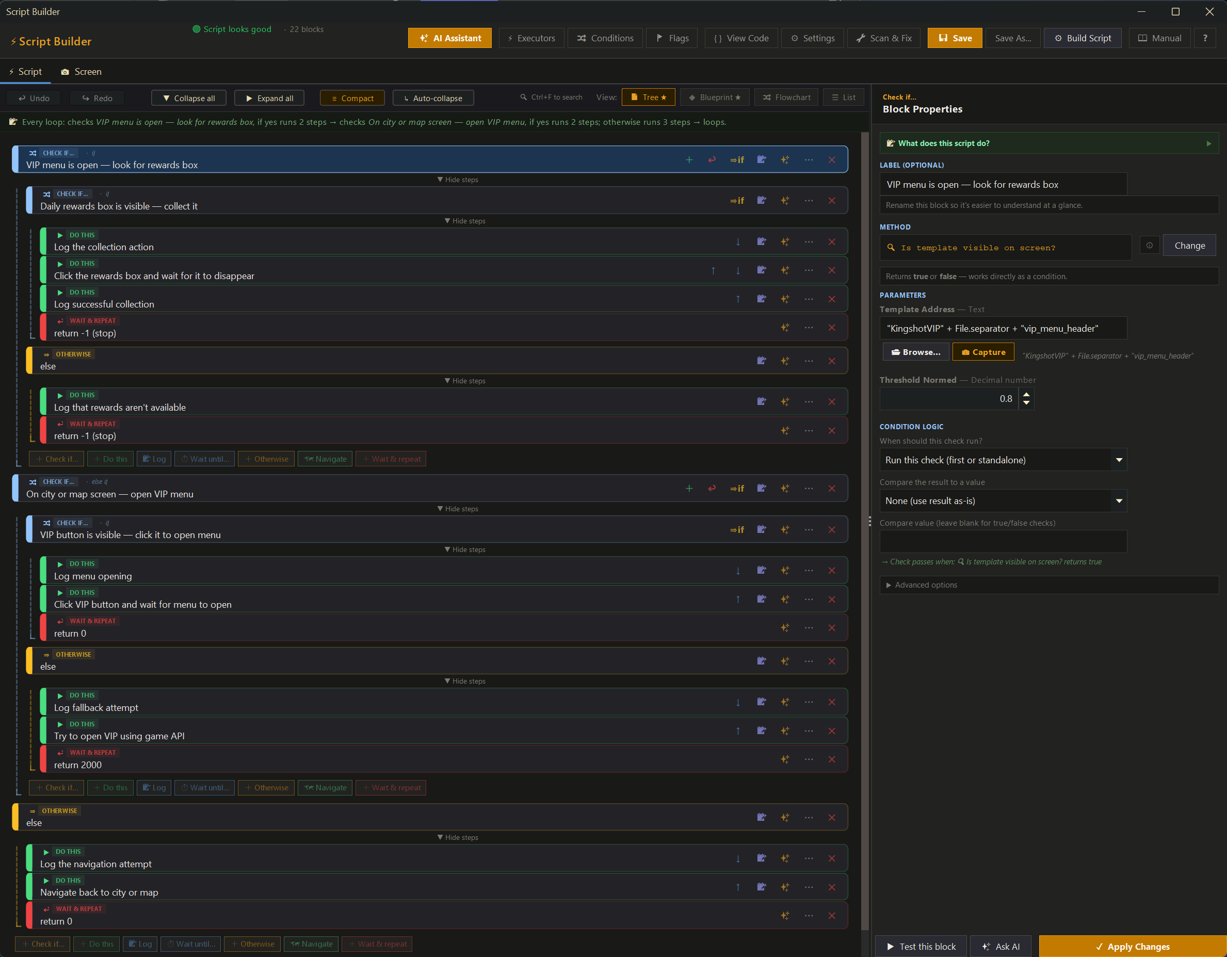The width and height of the screenshot is (1227, 957).
Task: Click '⇒if' icon on 'On city or map screen' block
Action: point(737,489)
